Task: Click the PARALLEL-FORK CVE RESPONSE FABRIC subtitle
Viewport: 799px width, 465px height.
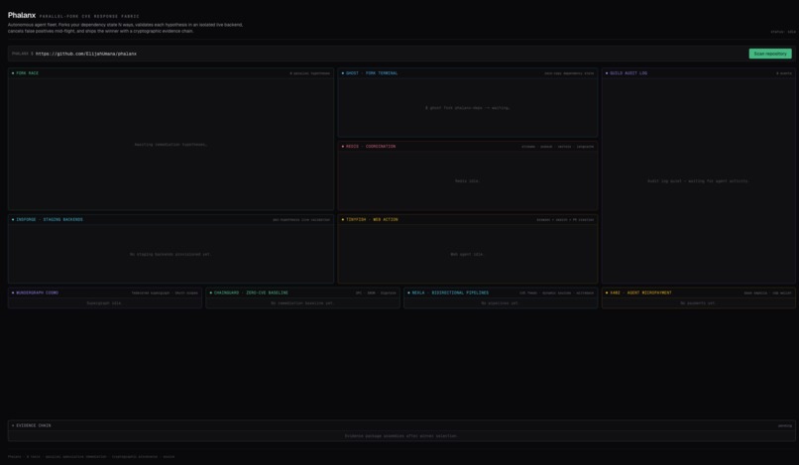Action: click(89, 16)
